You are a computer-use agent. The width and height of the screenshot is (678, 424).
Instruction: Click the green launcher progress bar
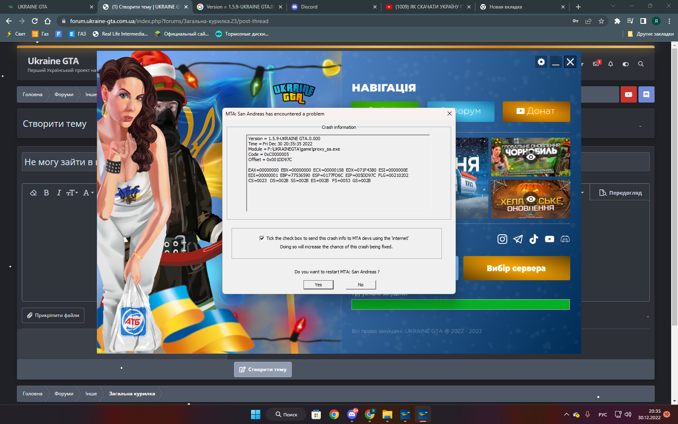coord(460,304)
